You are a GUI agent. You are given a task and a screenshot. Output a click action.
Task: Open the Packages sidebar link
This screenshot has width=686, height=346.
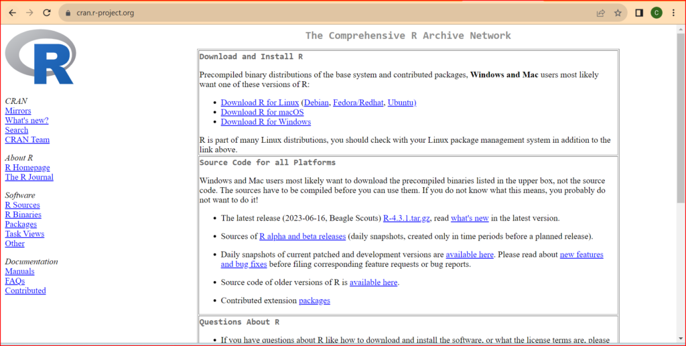pos(21,224)
